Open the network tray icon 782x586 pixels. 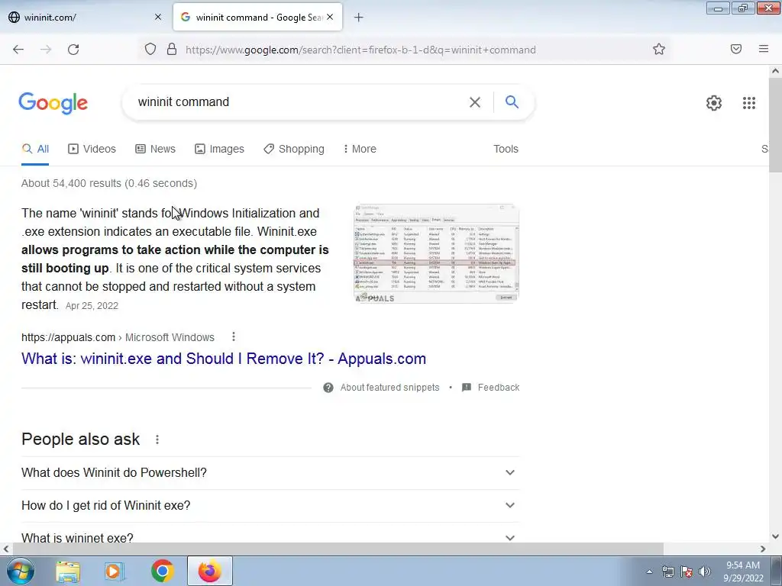tap(667, 572)
